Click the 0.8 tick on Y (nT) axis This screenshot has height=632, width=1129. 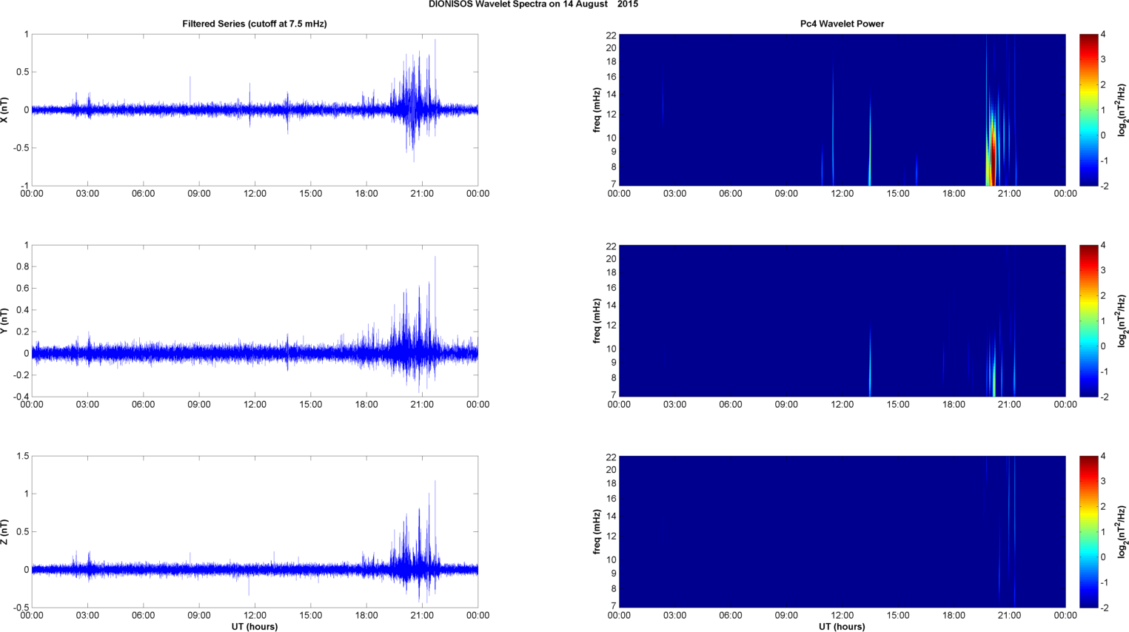(x=22, y=266)
